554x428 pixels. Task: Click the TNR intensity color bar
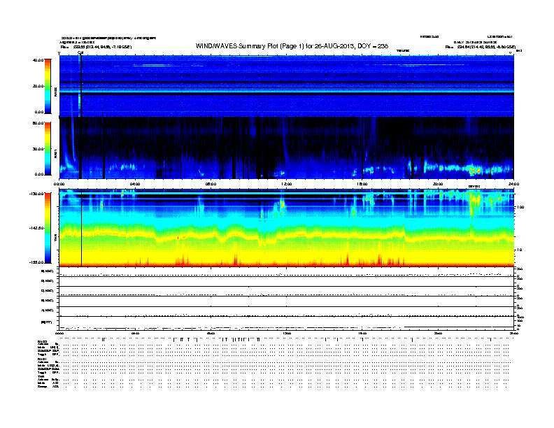point(48,228)
